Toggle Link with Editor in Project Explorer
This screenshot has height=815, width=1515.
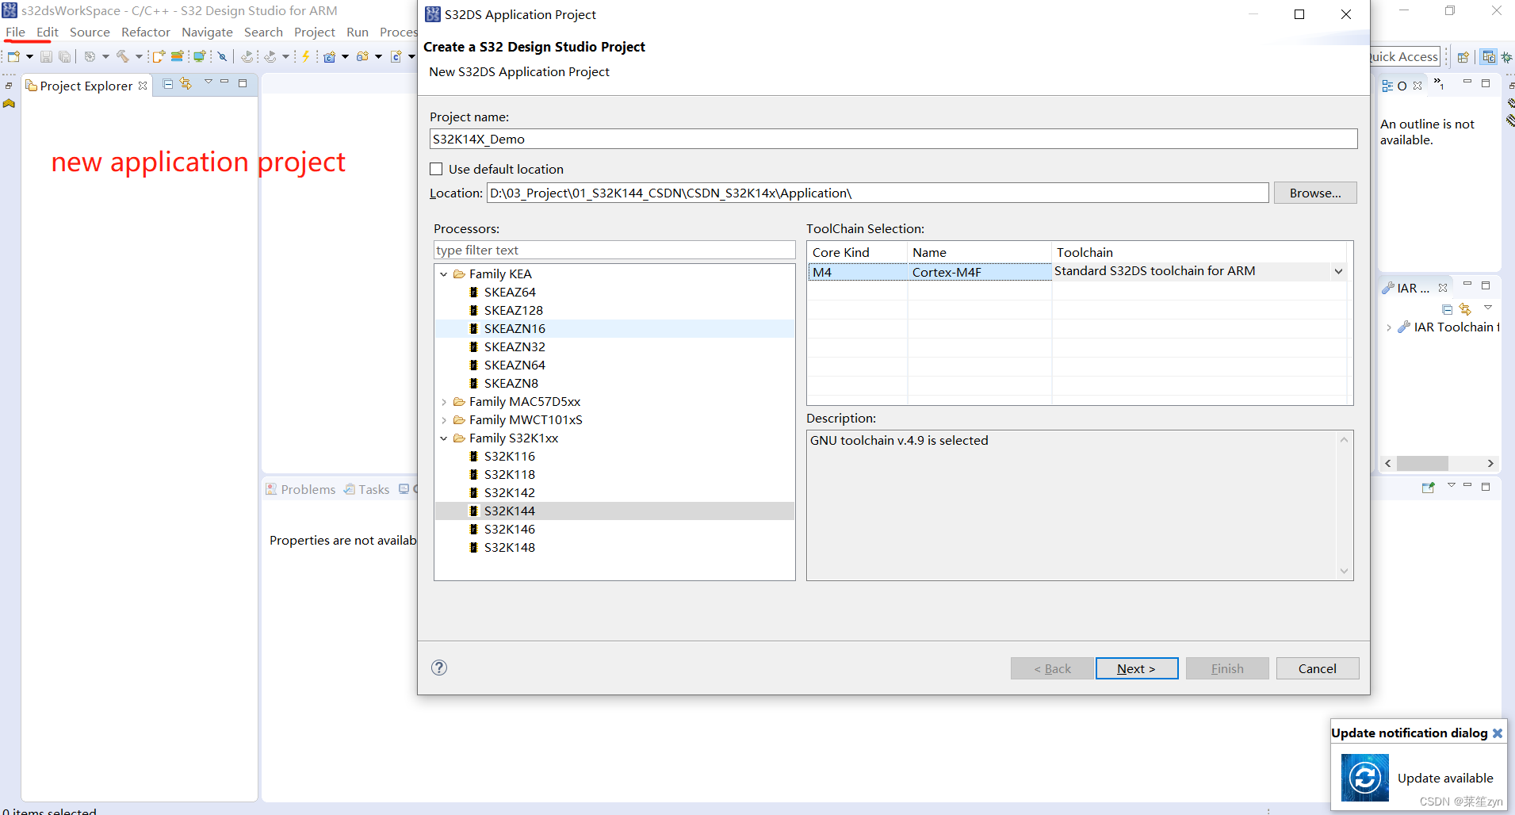pos(186,84)
